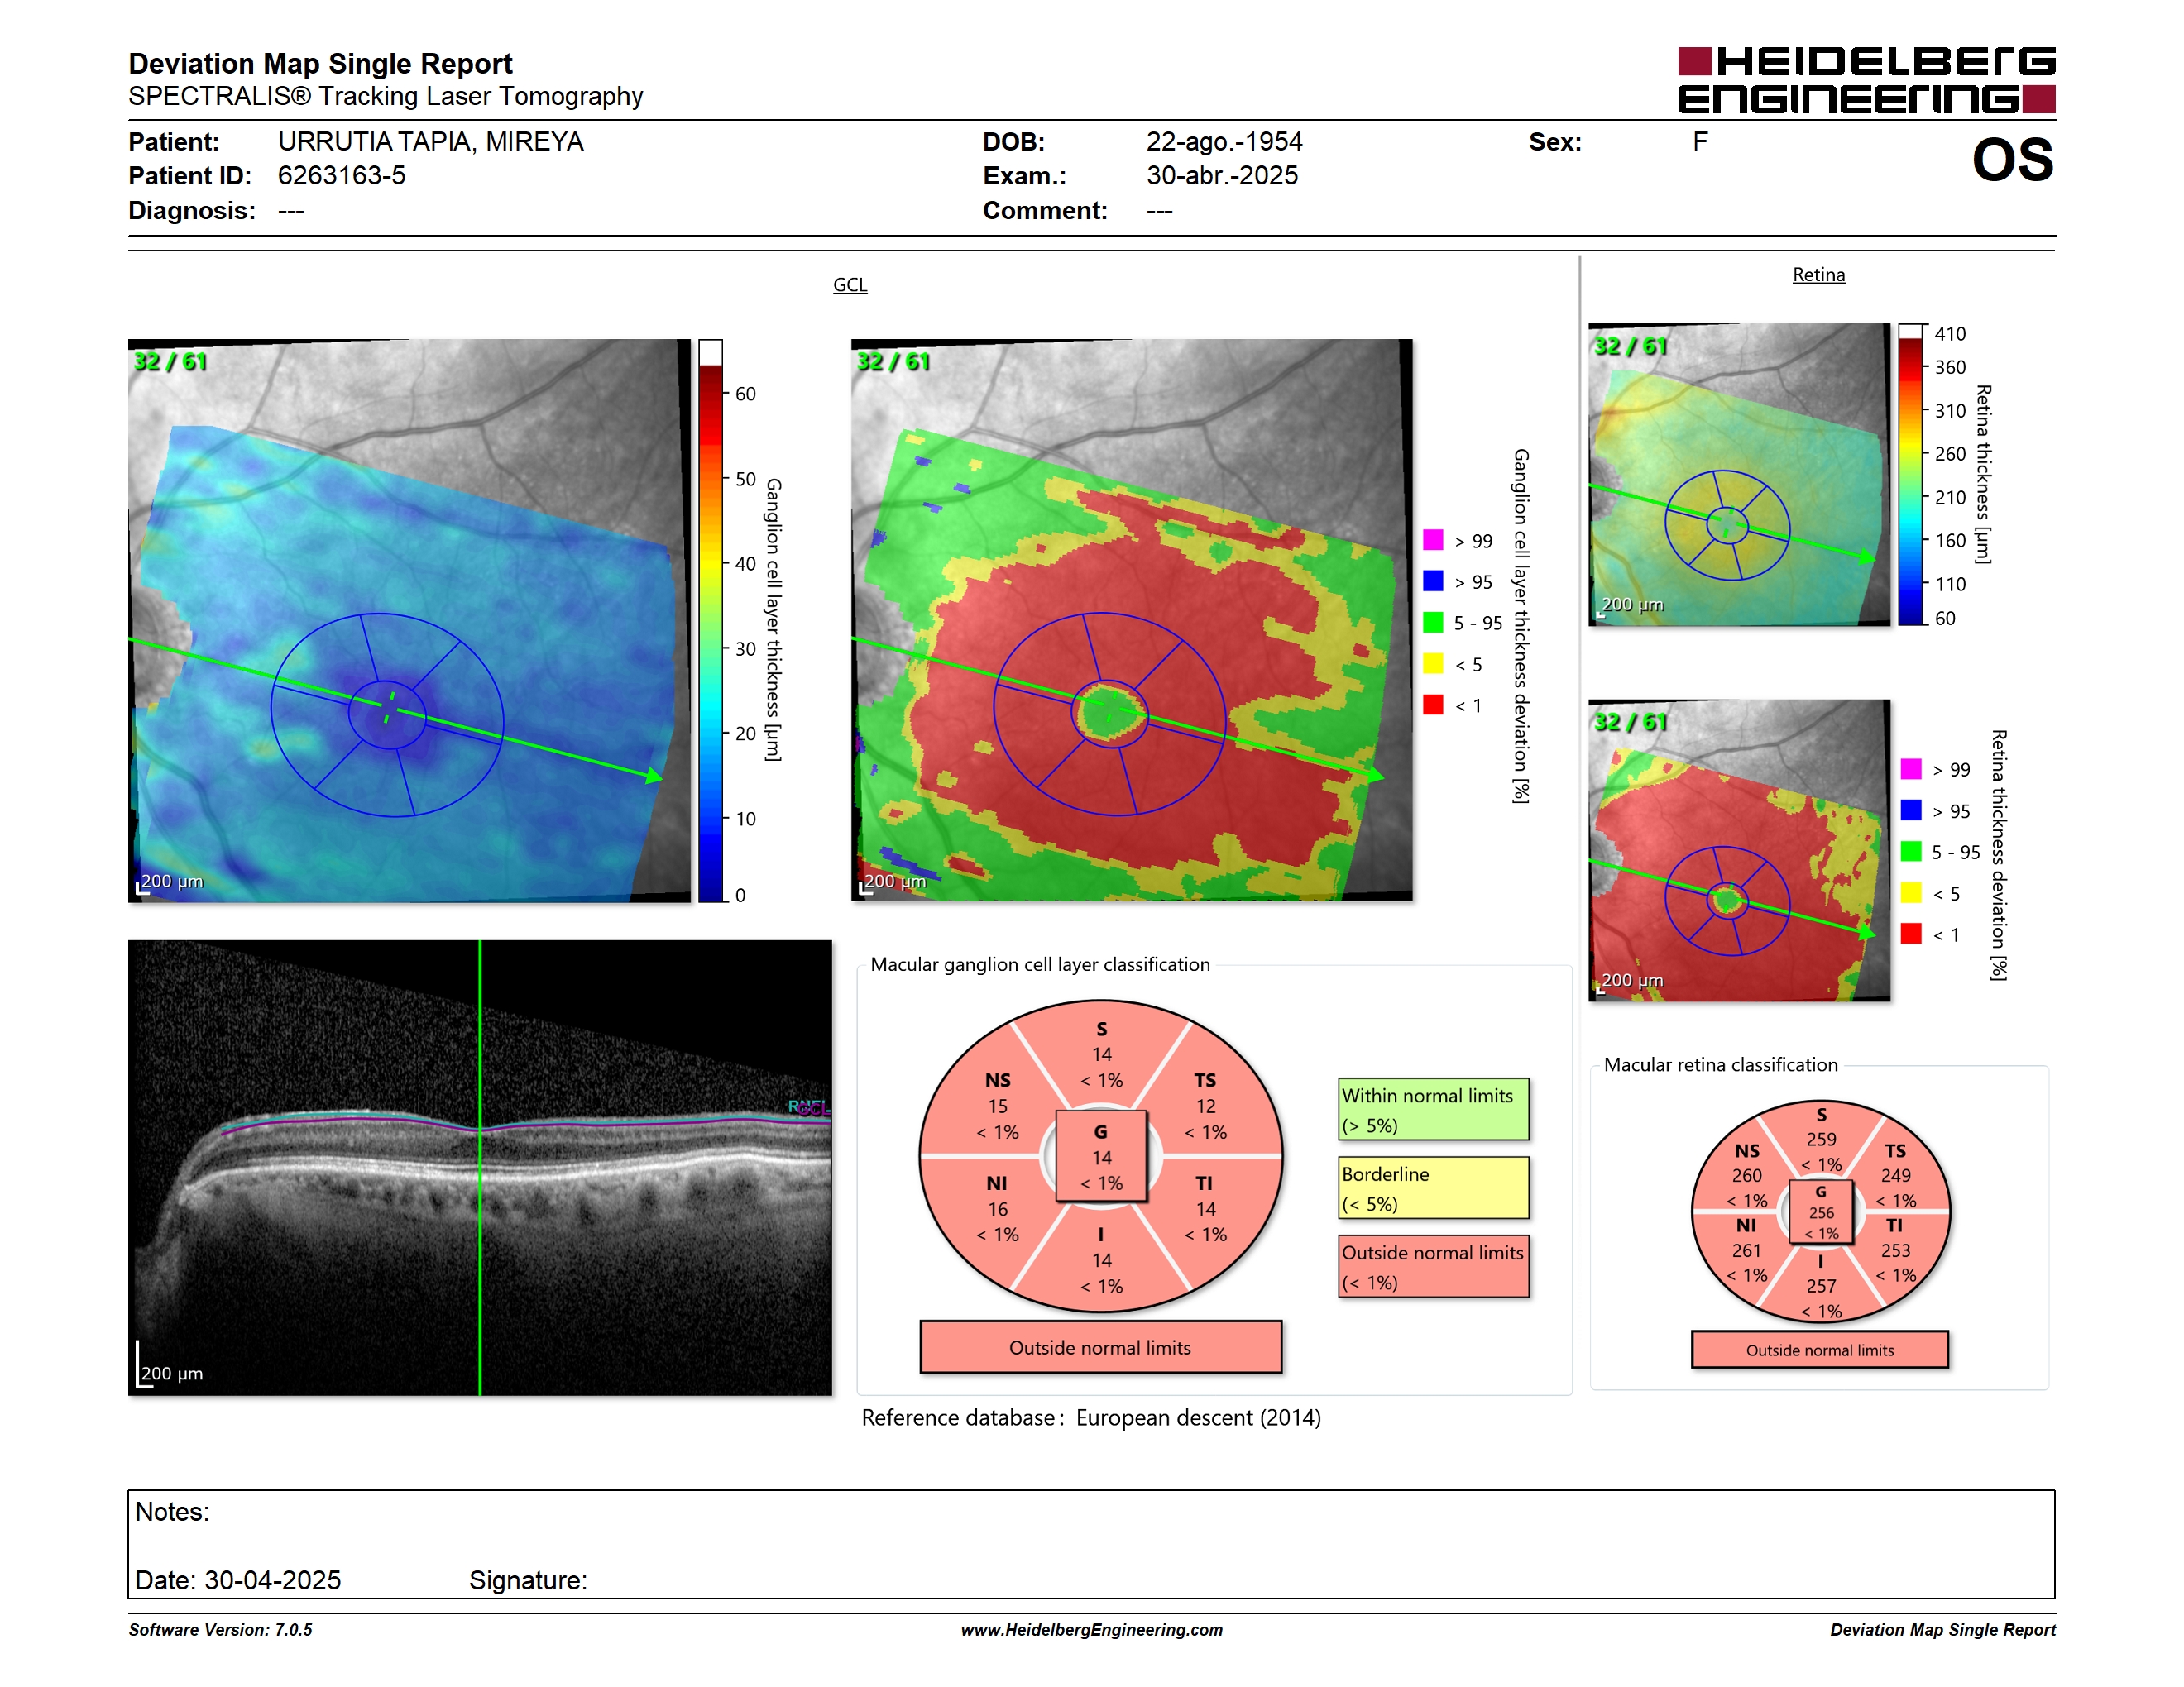Click the Retina sector TI value 253

(1895, 1250)
